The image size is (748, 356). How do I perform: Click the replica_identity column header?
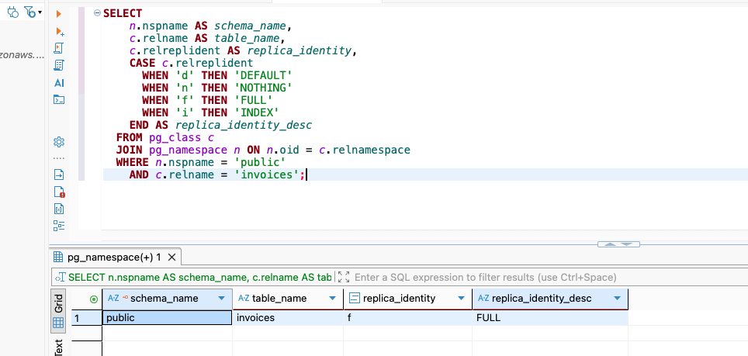(x=408, y=299)
